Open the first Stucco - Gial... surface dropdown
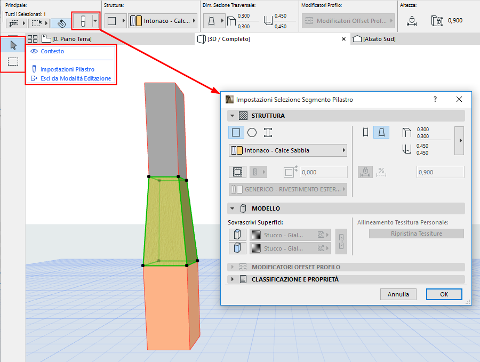This screenshot has height=362, width=480. point(290,235)
